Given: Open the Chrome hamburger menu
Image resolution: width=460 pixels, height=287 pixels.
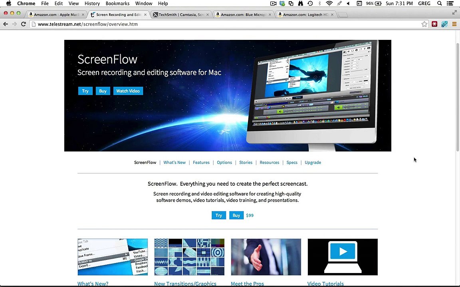Looking at the screenshot, I should coord(454,24).
